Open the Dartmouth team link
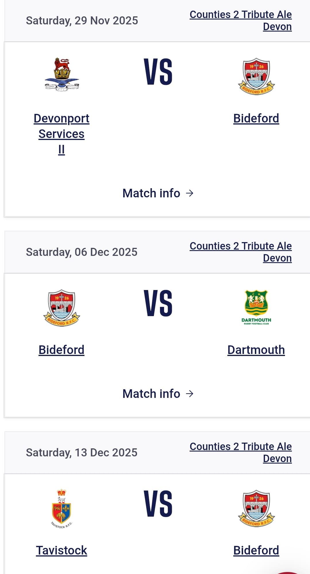Viewport: 310px width, 574px height. point(256,350)
